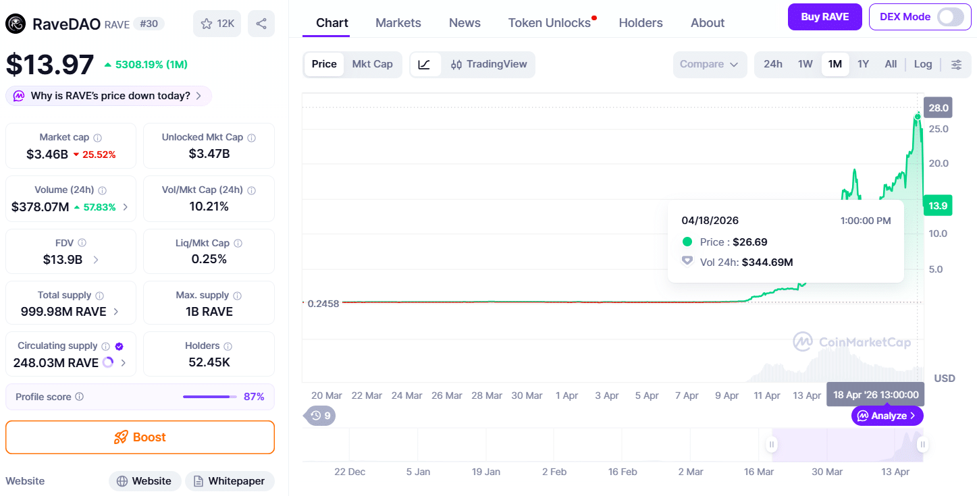This screenshot has width=977, height=496.
Task: Open the Token Unlocks tab
Action: tap(549, 23)
